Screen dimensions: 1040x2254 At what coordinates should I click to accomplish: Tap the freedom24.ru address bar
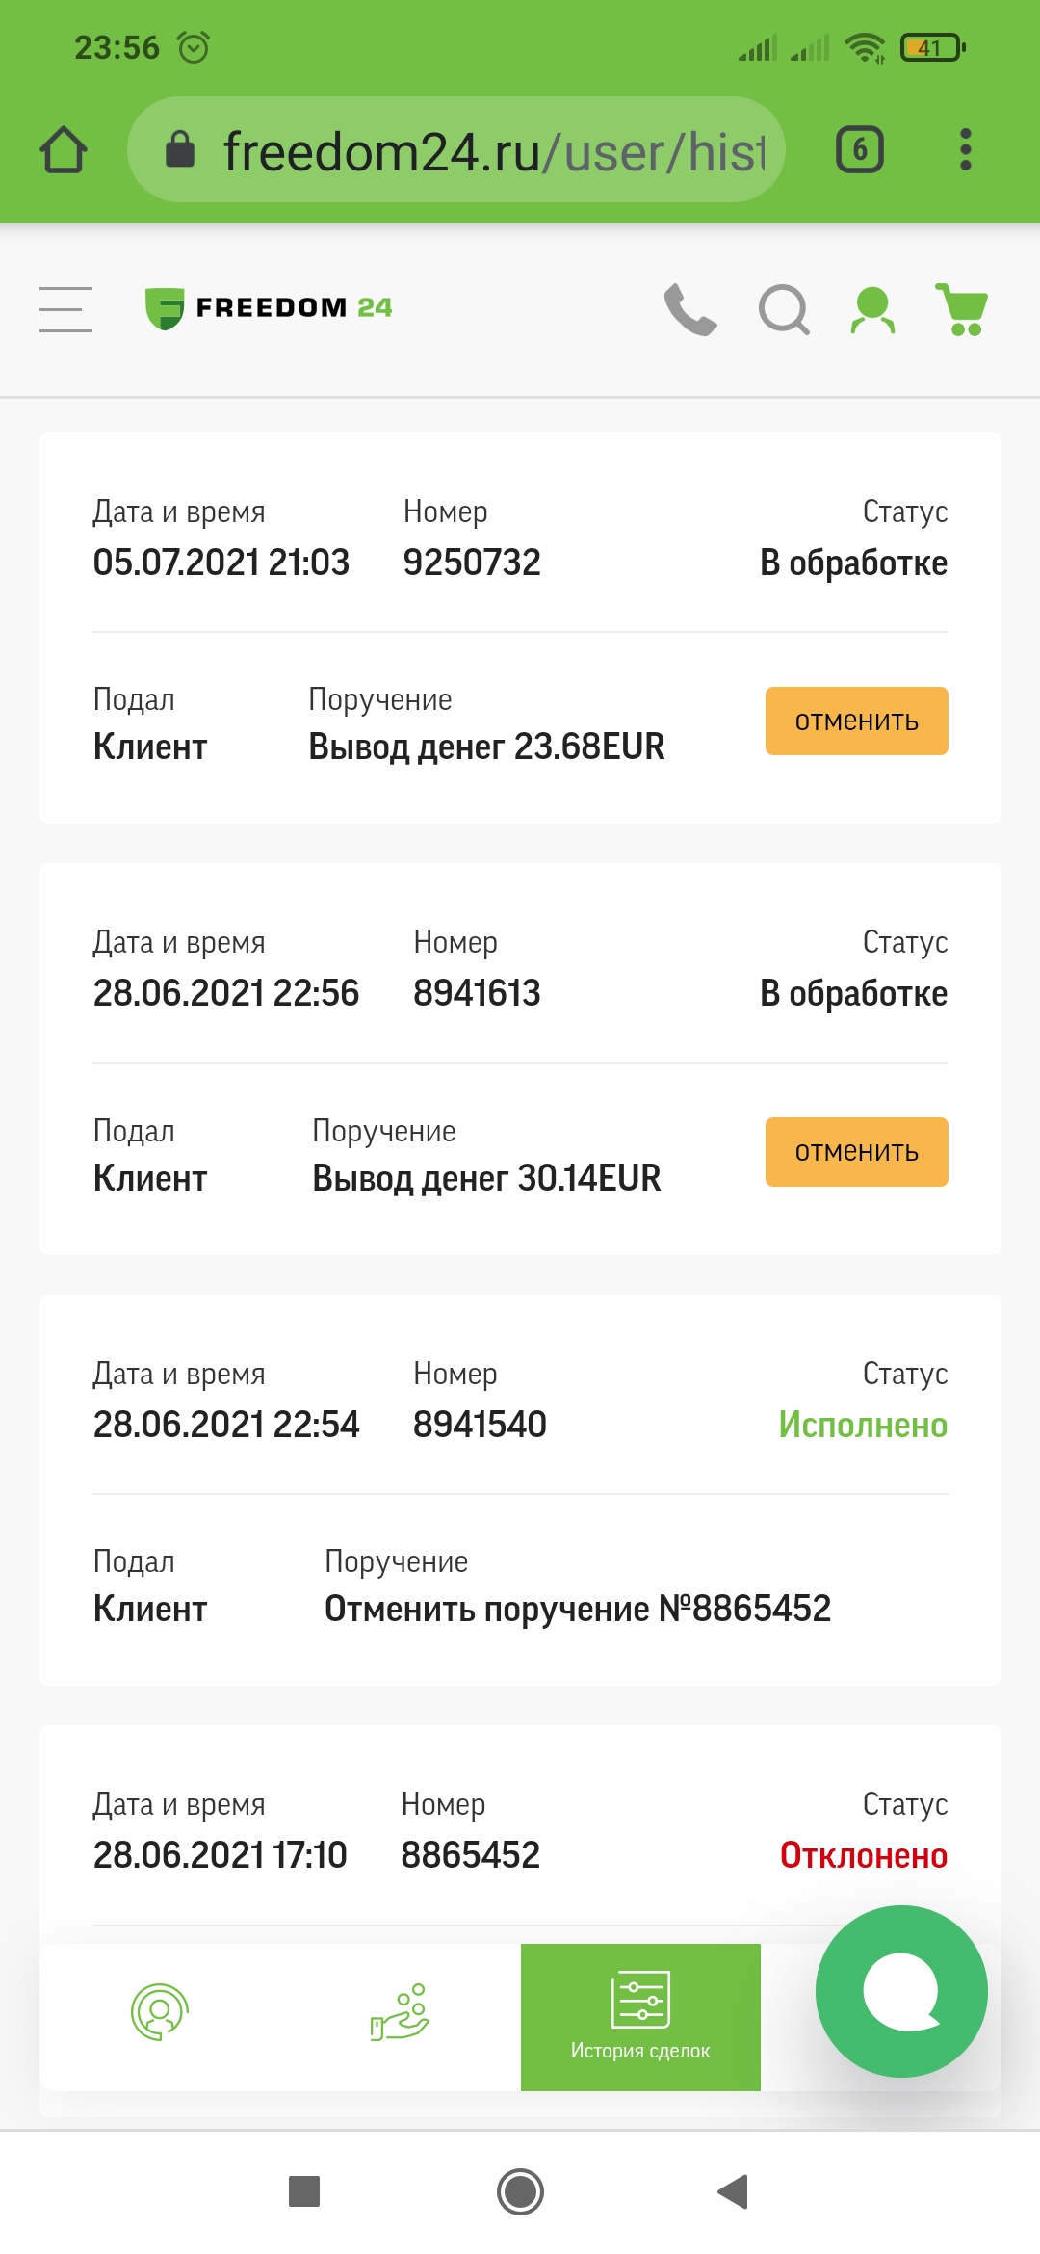(x=456, y=149)
